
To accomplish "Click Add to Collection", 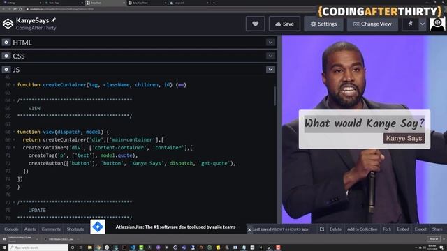I will tap(362, 229).
